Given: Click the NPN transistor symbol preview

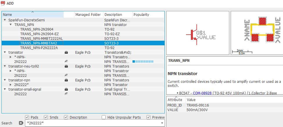Looking at the screenshot, I should click(198, 33).
